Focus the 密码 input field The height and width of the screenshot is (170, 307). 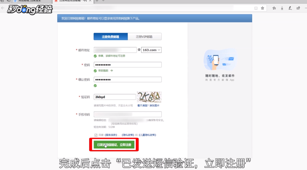click(x=128, y=65)
